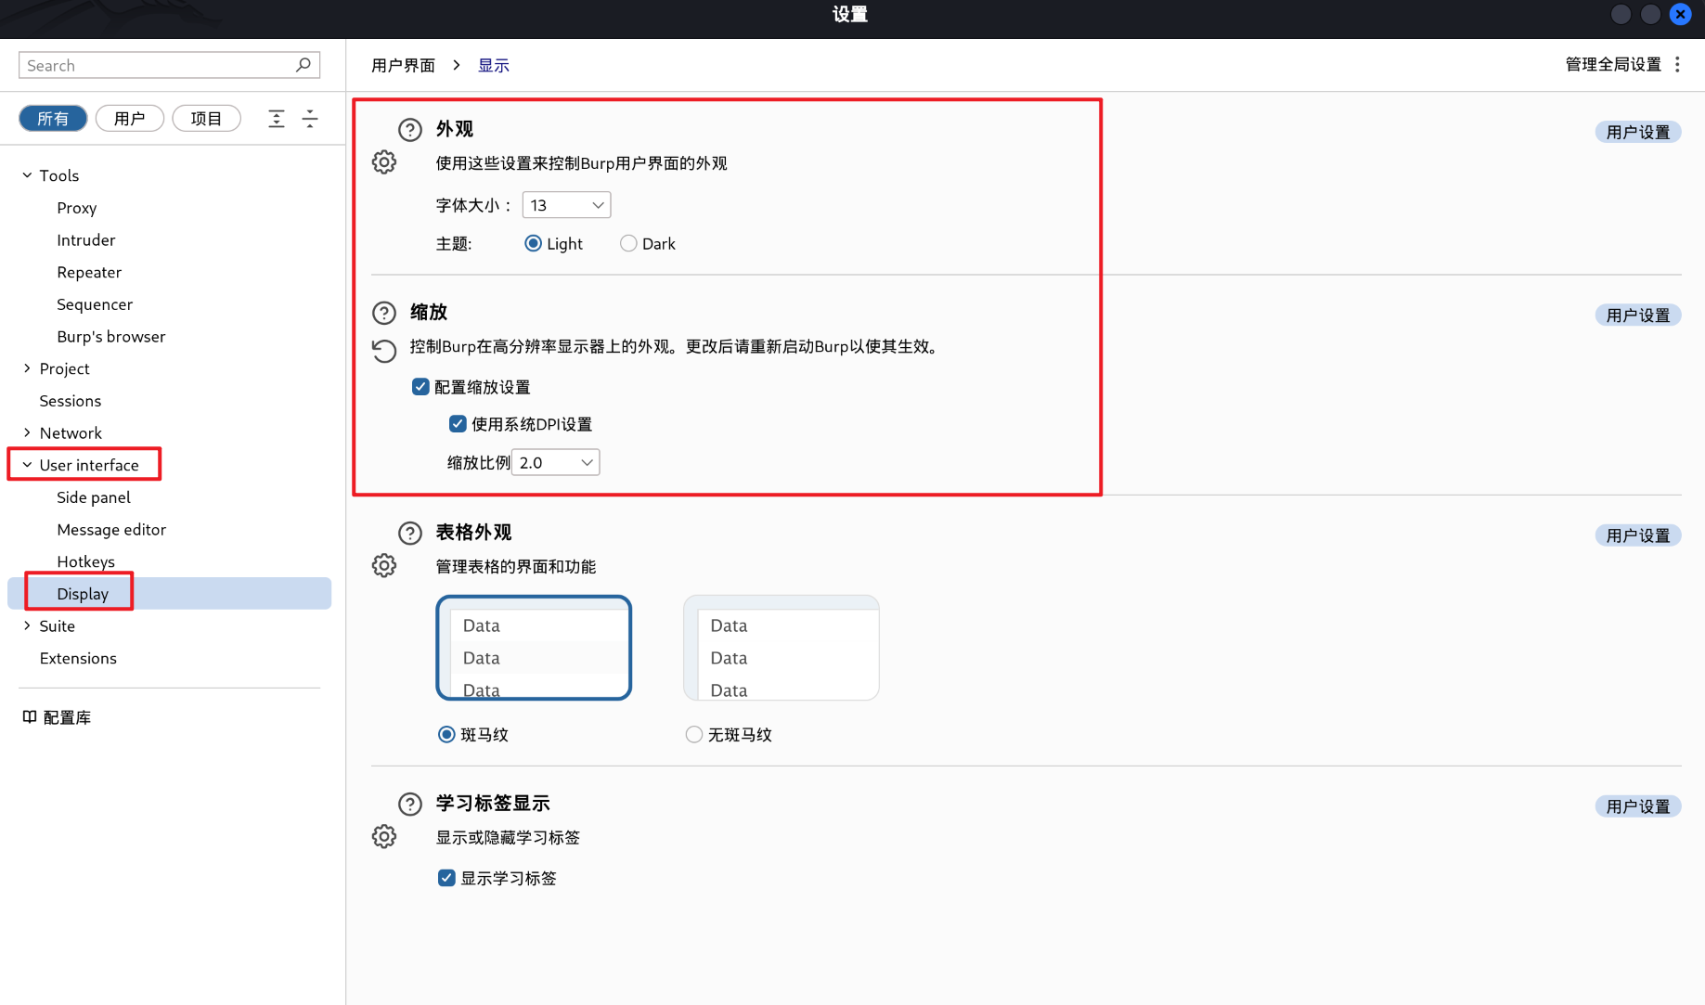The image size is (1705, 1005).
Task: Toggle the 配置缩放设置 checkbox
Action: pyautogui.click(x=420, y=386)
